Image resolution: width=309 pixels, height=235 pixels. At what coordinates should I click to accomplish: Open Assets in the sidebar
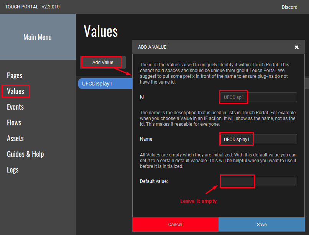click(15, 138)
